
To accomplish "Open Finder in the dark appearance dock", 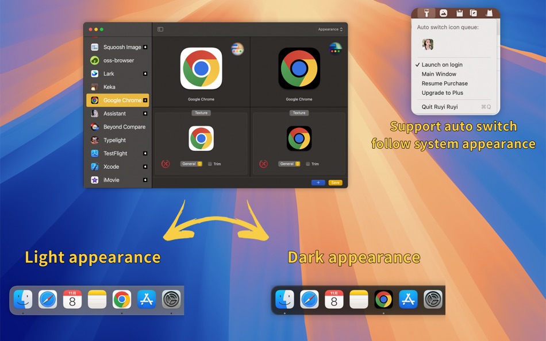I will click(284, 299).
